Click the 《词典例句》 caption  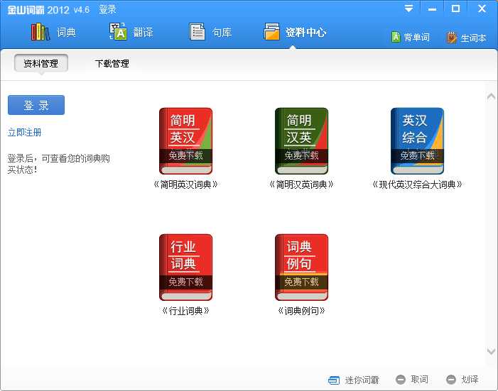tap(301, 311)
